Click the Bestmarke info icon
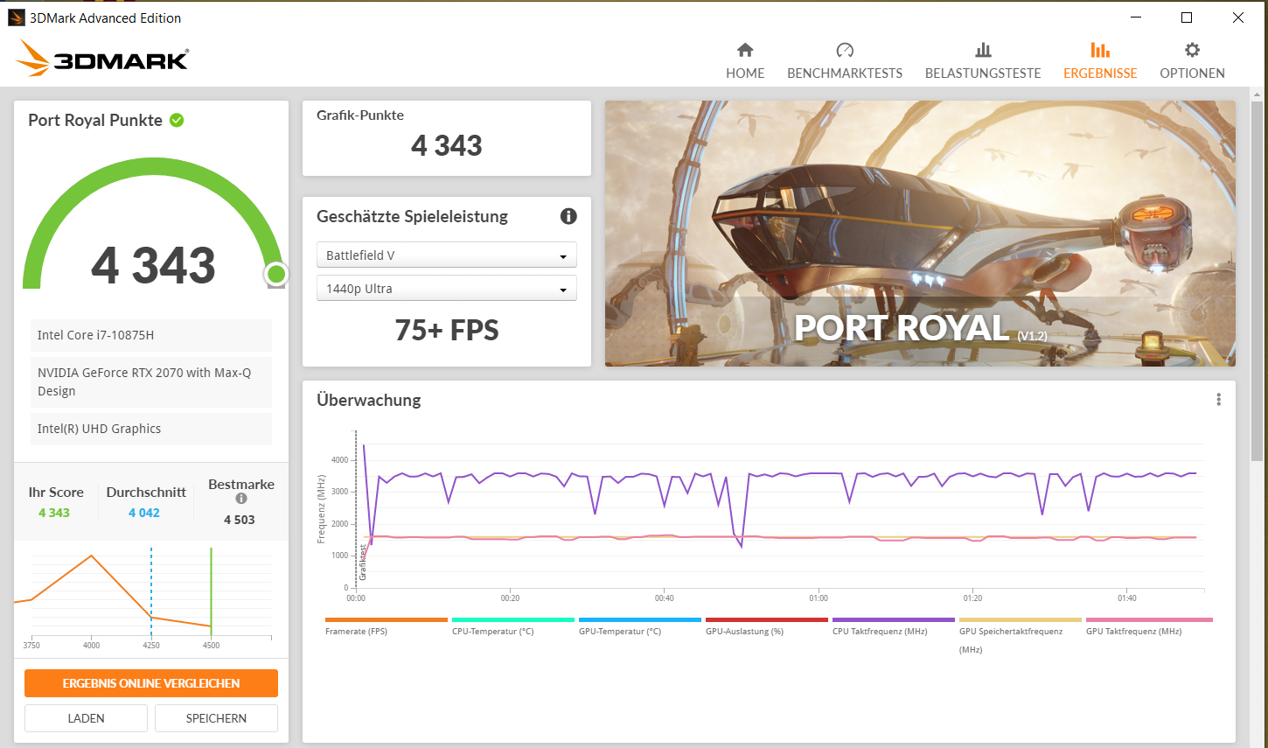1268x748 pixels. (x=241, y=499)
